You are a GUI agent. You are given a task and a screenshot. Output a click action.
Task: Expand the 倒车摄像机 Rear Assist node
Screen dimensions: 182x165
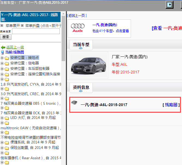2,153
